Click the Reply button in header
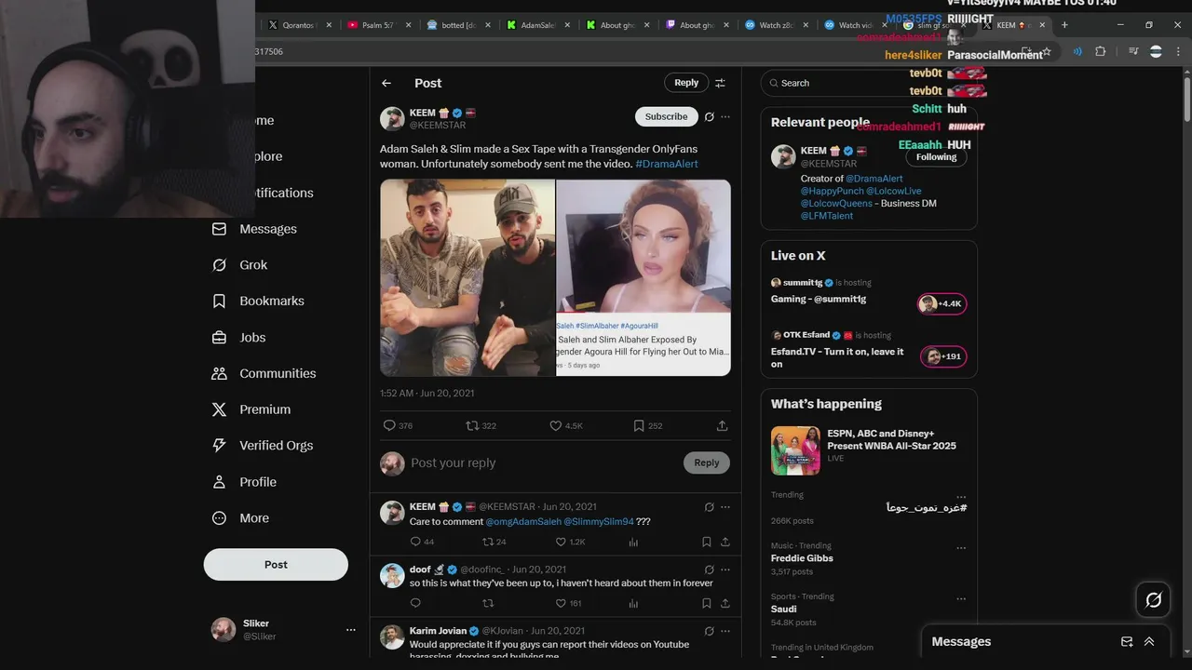This screenshot has height=670, width=1192. (x=686, y=83)
